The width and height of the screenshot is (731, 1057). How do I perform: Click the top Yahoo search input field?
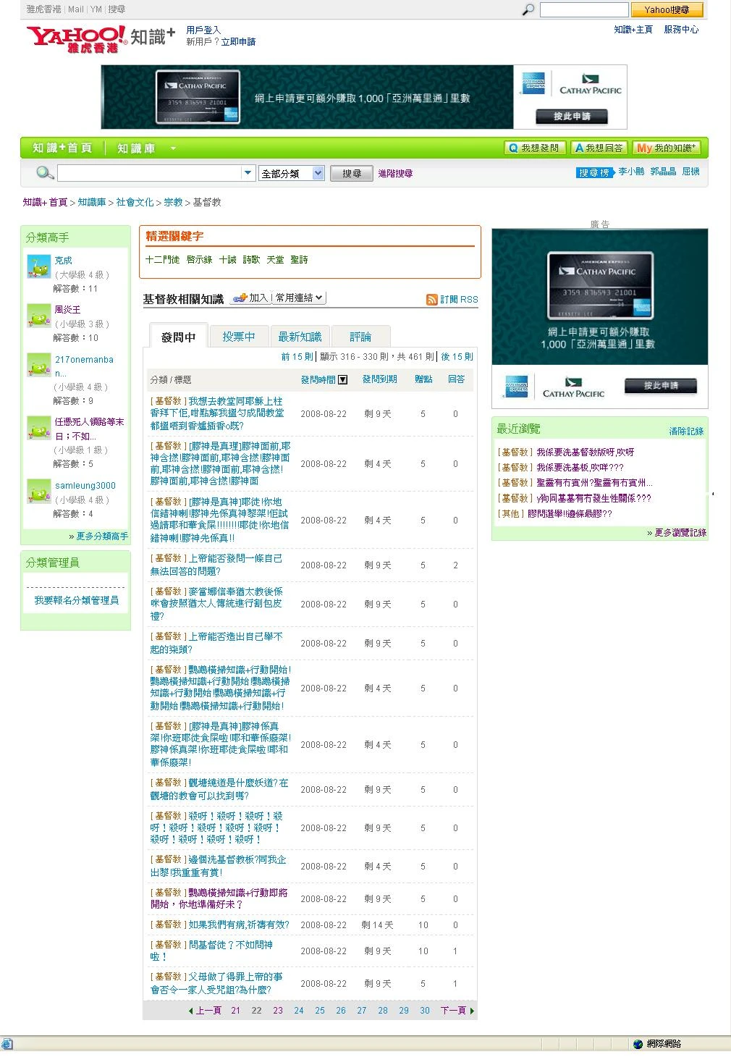[584, 9]
